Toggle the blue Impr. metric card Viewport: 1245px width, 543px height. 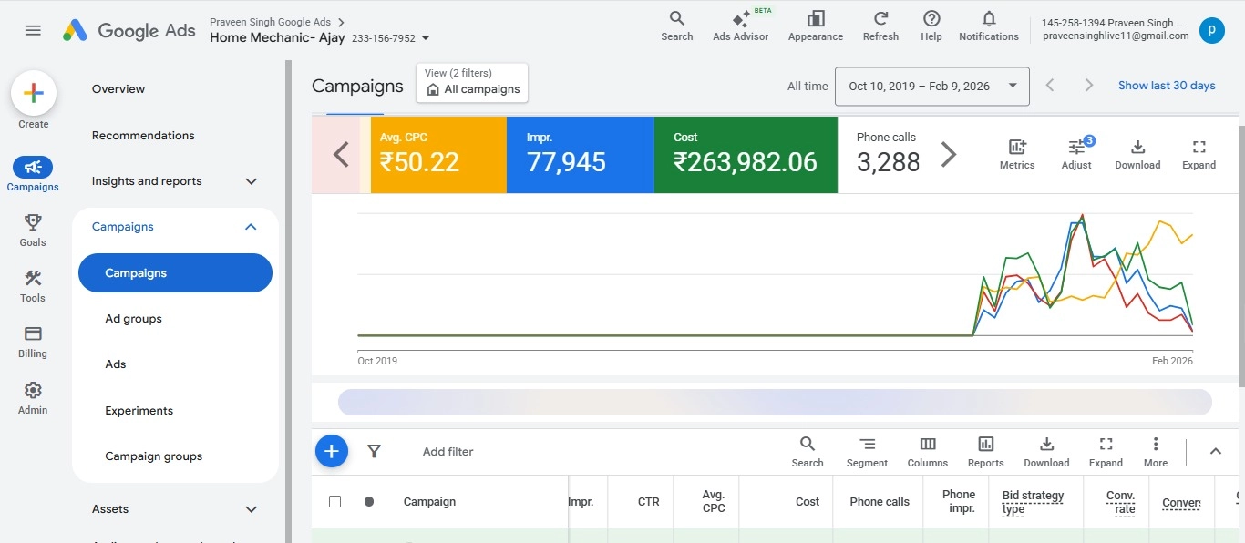point(580,155)
